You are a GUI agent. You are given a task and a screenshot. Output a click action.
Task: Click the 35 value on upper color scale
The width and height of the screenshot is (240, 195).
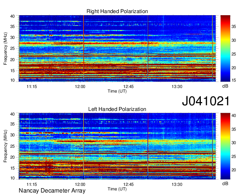click(x=234, y=26)
